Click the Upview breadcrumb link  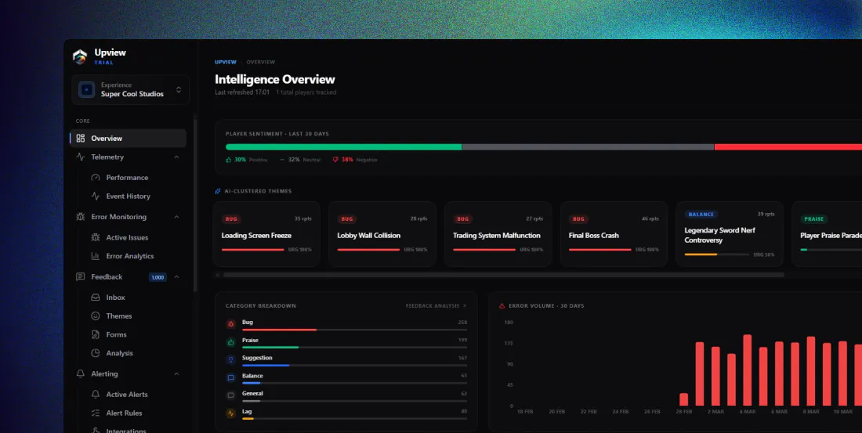226,62
